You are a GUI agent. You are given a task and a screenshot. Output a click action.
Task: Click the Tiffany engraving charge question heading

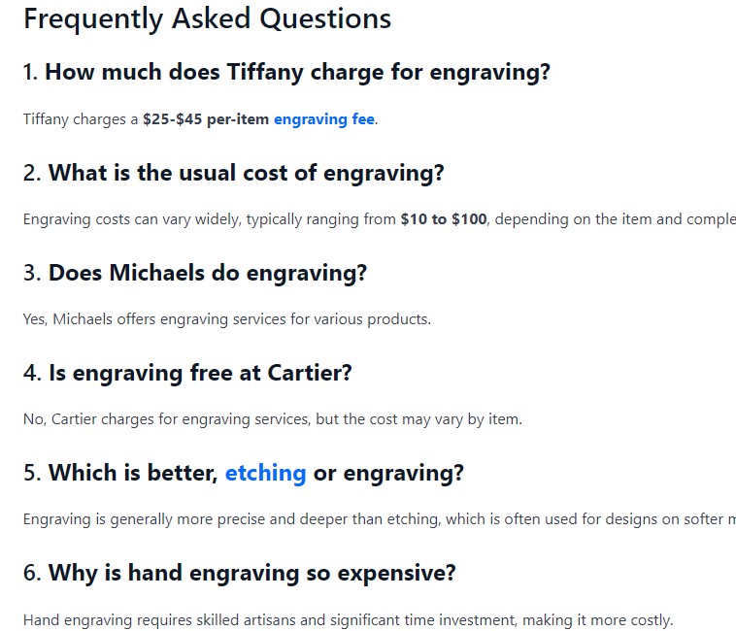(x=286, y=73)
